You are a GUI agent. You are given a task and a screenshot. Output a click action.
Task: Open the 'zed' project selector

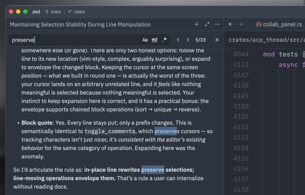click(x=36, y=12)
